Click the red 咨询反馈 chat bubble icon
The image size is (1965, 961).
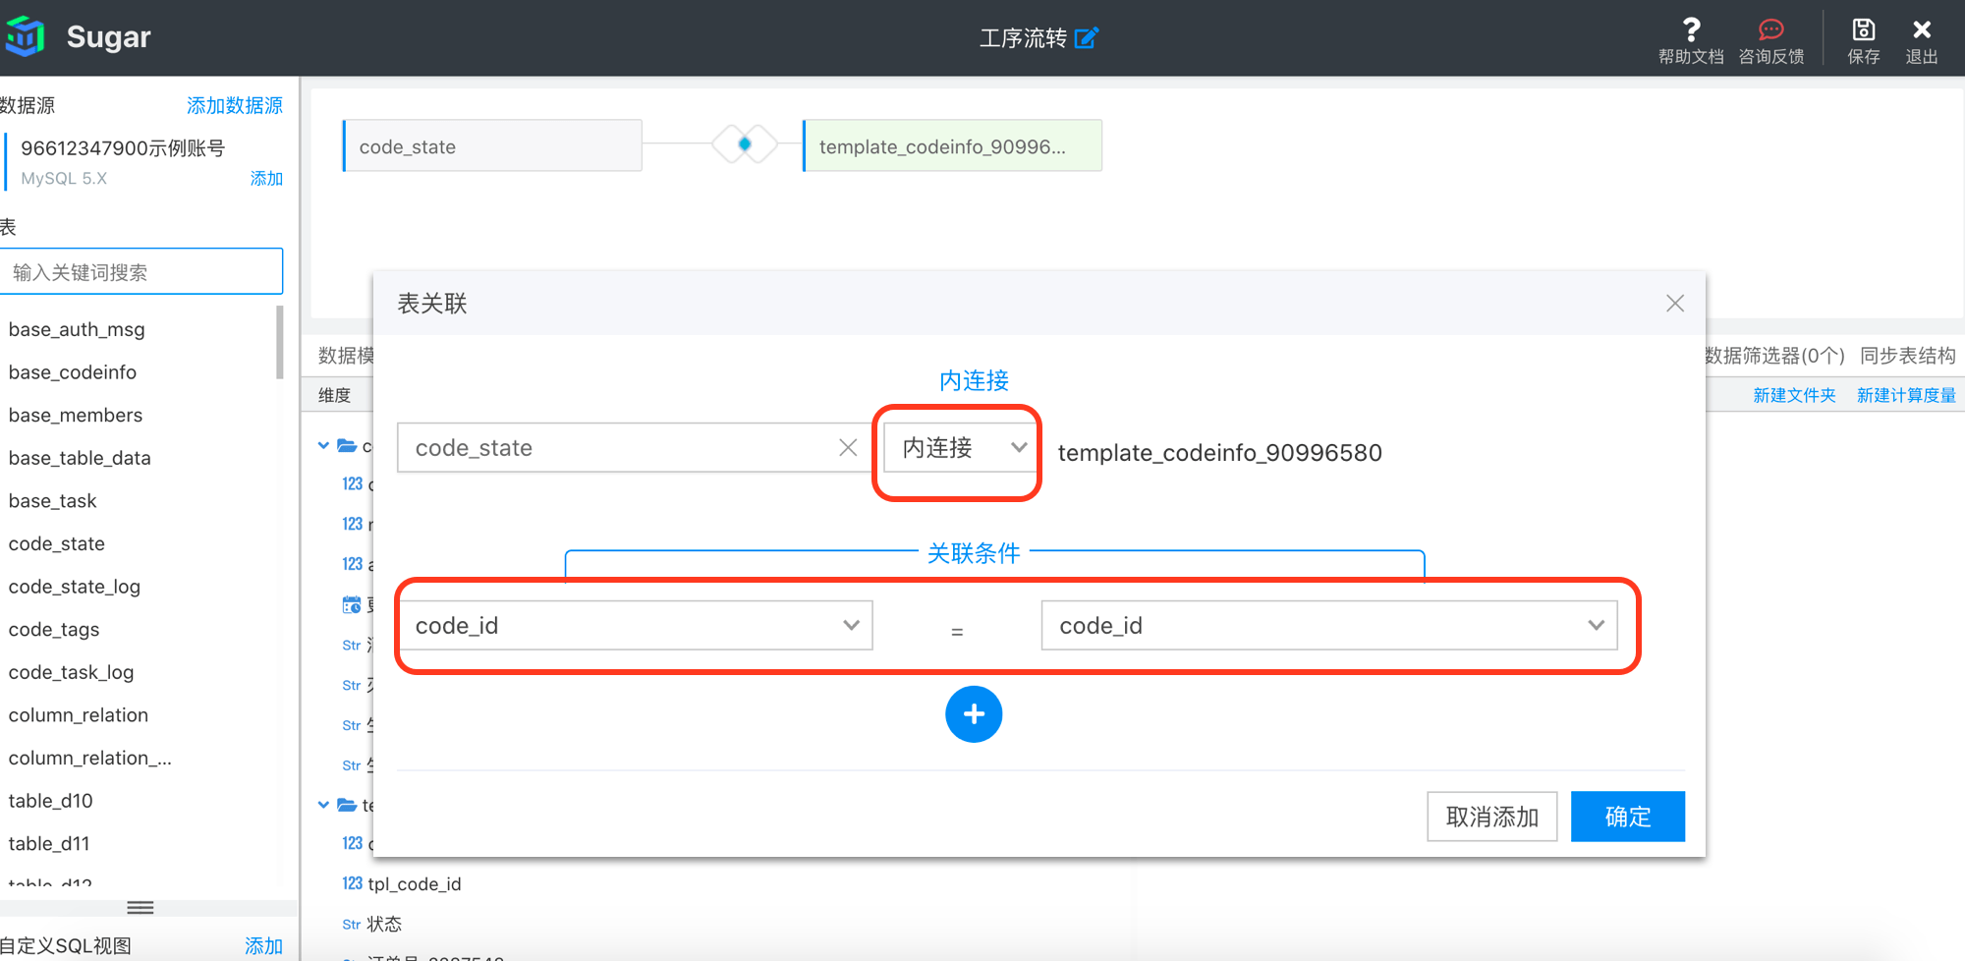coord(1769,29)
